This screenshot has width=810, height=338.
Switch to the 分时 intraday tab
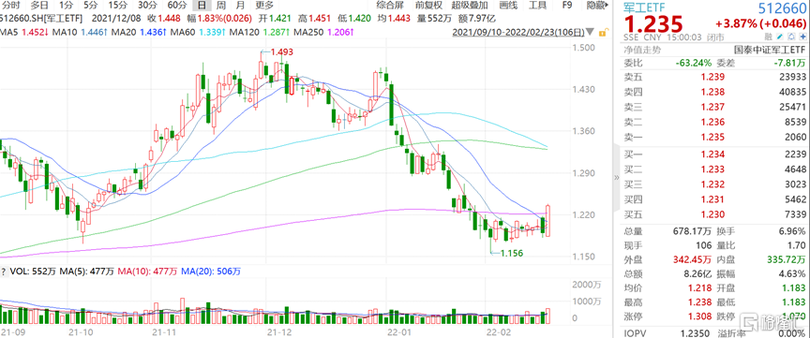[x=11, y=7]
